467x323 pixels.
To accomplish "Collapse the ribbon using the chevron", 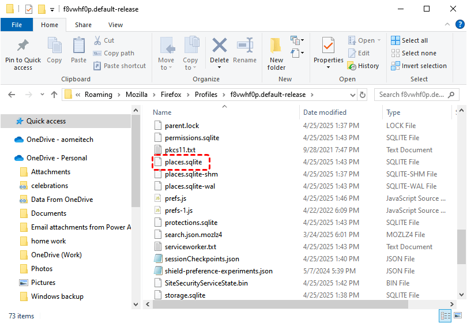I will pos(447,25).
